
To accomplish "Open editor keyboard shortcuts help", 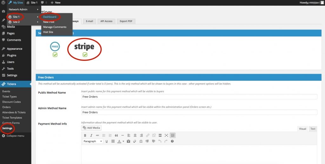I will (x=172, y=141).
